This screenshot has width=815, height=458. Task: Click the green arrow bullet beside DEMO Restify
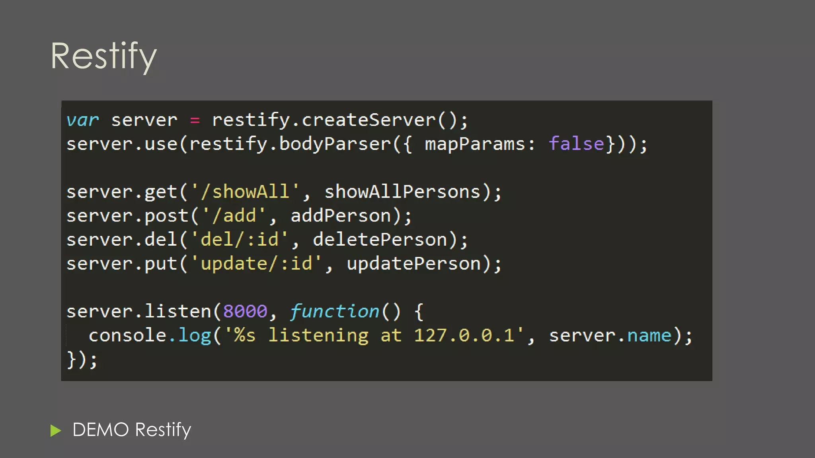pyautogui.click(x=56, y=431)
